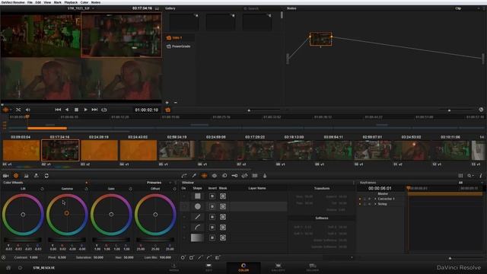Open the magnifier dropdown above the Keyframes panel
487x274 pixels.
click(x=470, y=176)
